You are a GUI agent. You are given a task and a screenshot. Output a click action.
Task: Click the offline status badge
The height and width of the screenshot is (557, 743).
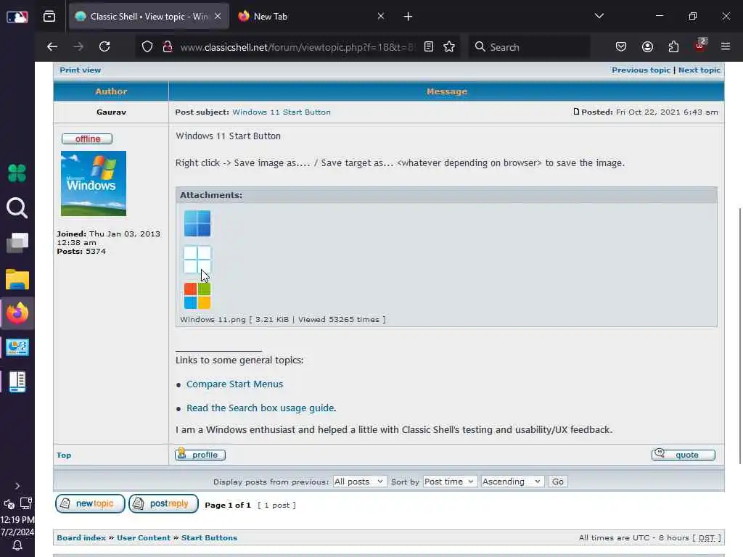click(87, 139)
